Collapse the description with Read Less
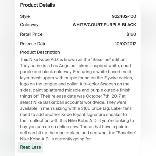Screen dimensions: 156x156 pyautogui.click(x=30, y=147)
